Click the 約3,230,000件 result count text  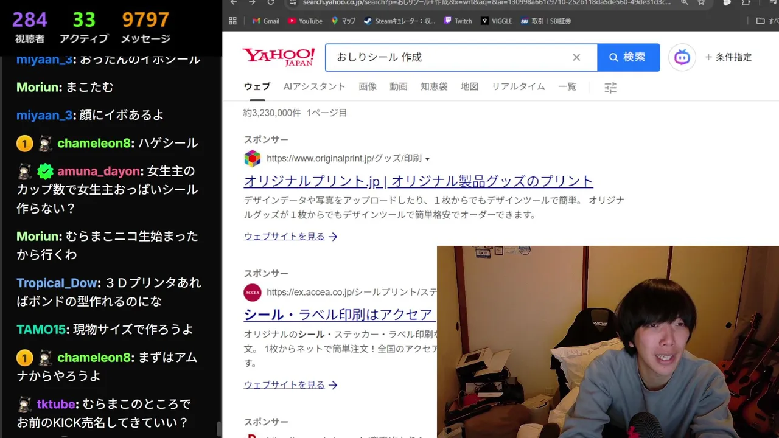[x=272, y=113]
